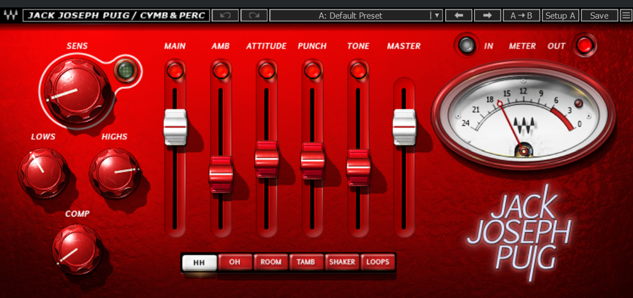Click the SENS knob
Viewport: 633px width, 298px height.
pos(77,90)
